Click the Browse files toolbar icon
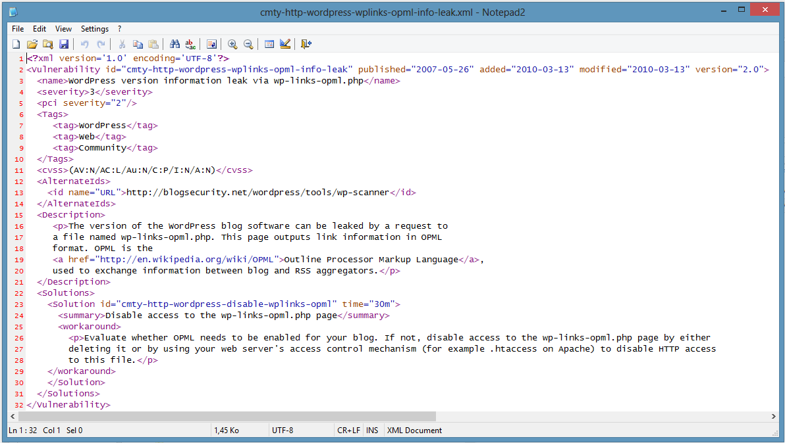Screen dimensions: 785x443 point(48,44)
